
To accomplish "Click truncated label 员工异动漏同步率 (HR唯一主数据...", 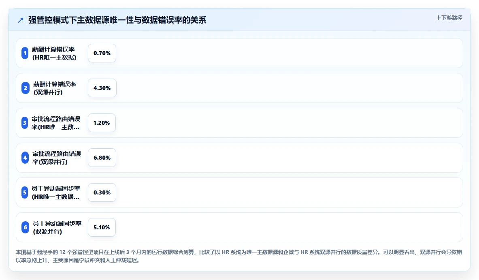I will [56, 192].
